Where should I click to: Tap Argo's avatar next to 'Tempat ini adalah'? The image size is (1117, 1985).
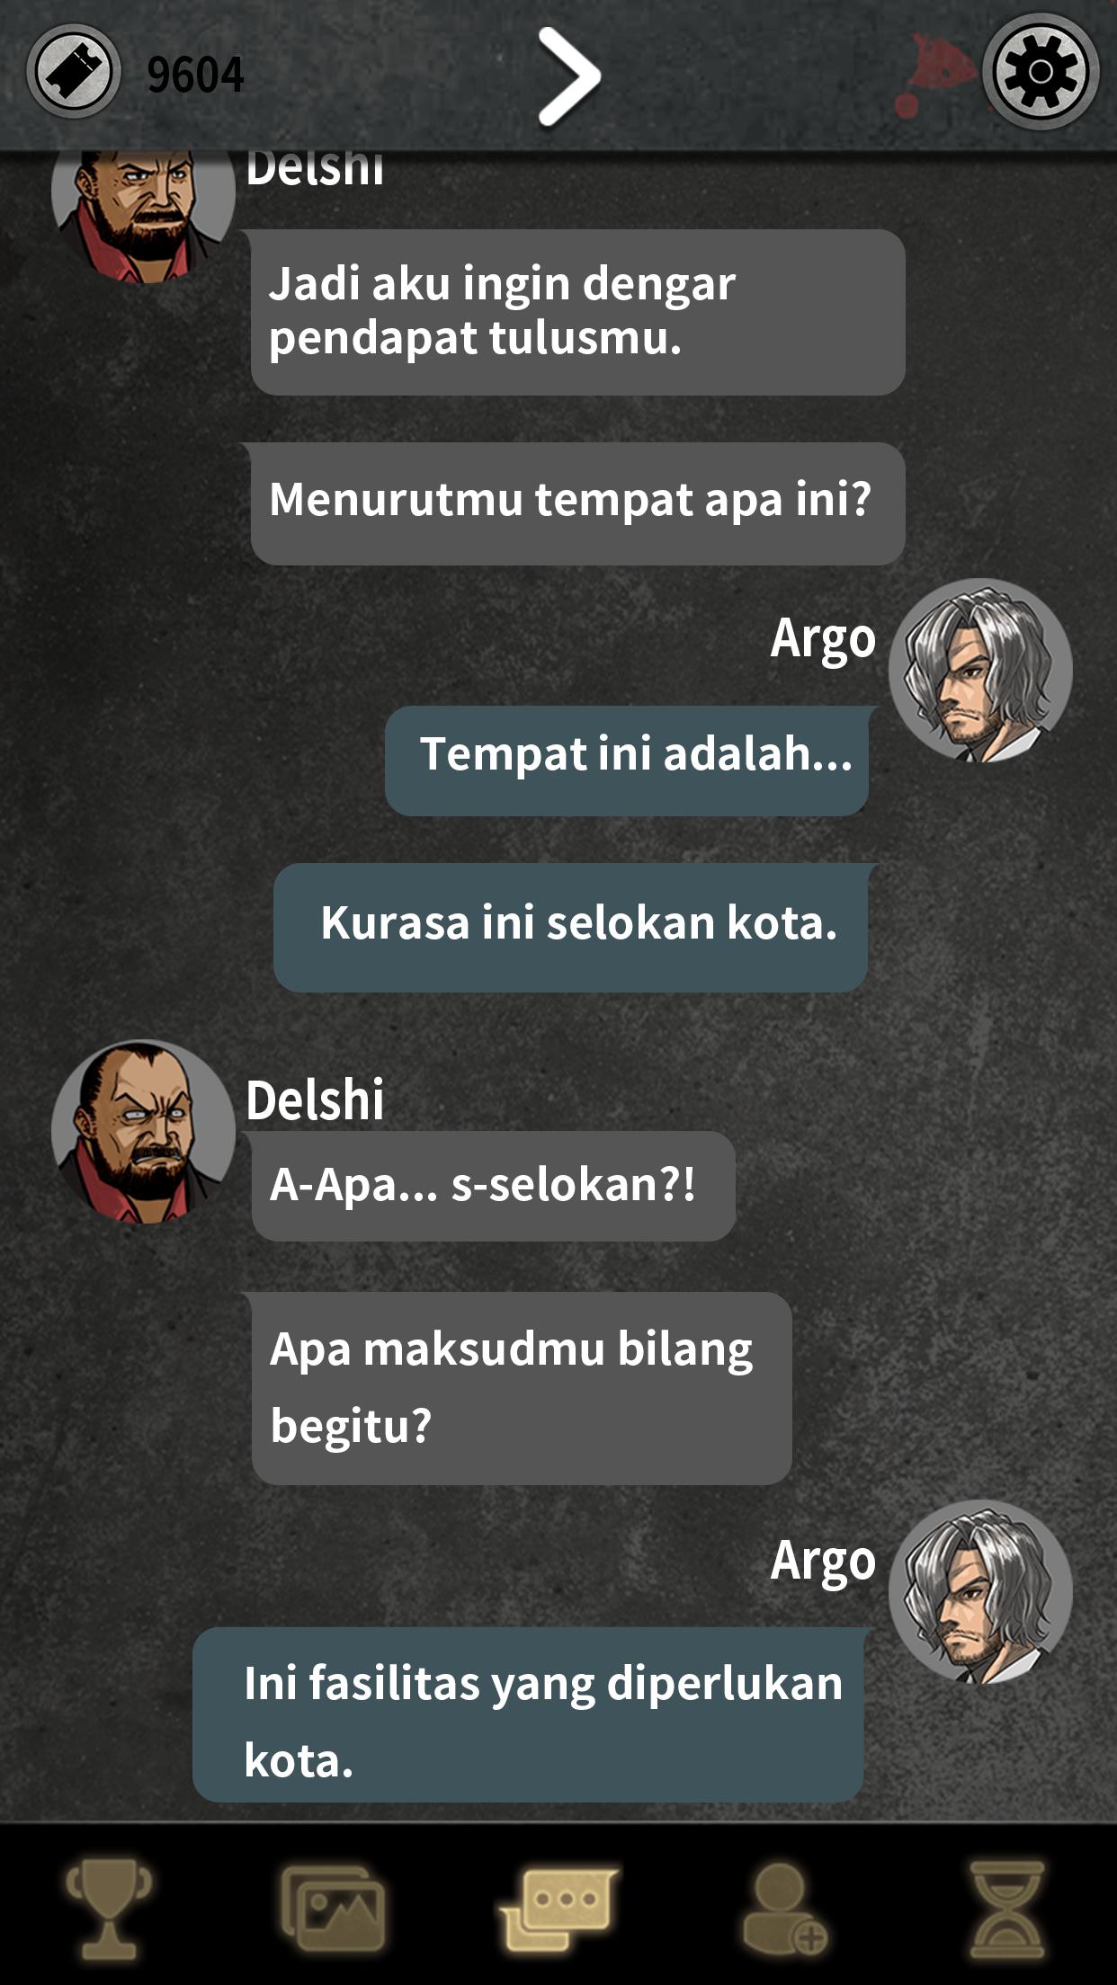click(x=980, y=670)
